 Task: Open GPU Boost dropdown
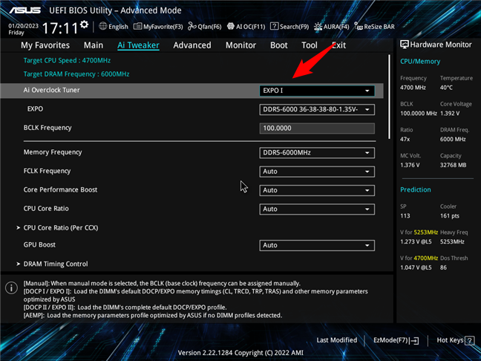[x=317, y=245]
